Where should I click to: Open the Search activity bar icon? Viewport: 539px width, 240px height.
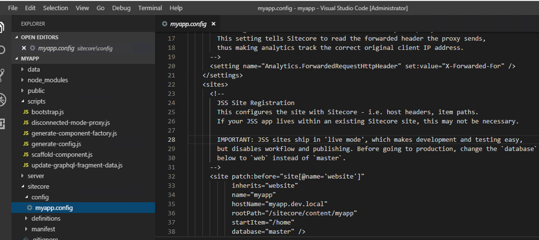point(2,50)
